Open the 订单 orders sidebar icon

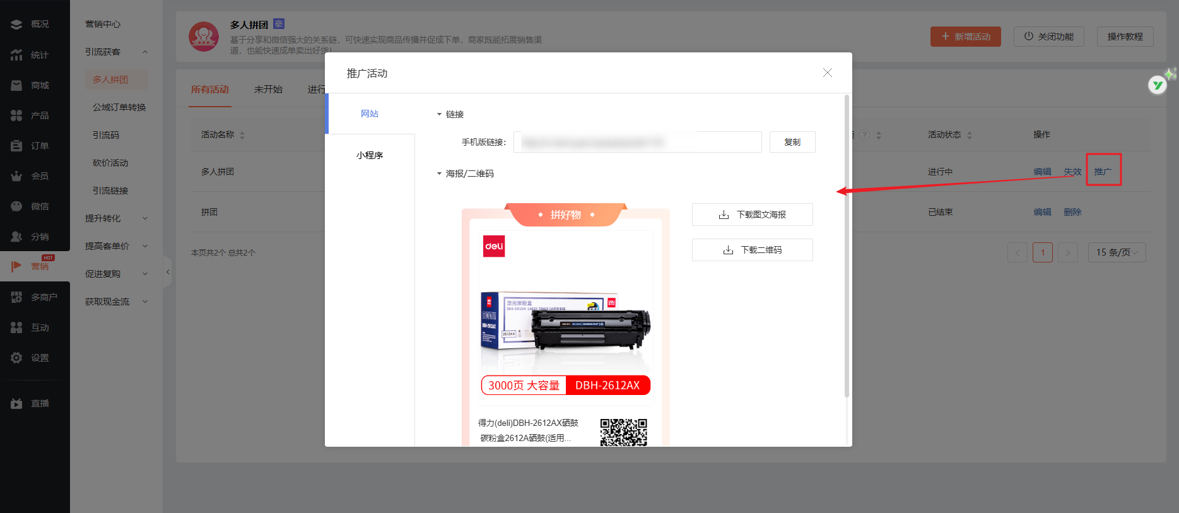pyautogui.click(x=17, y=146)
